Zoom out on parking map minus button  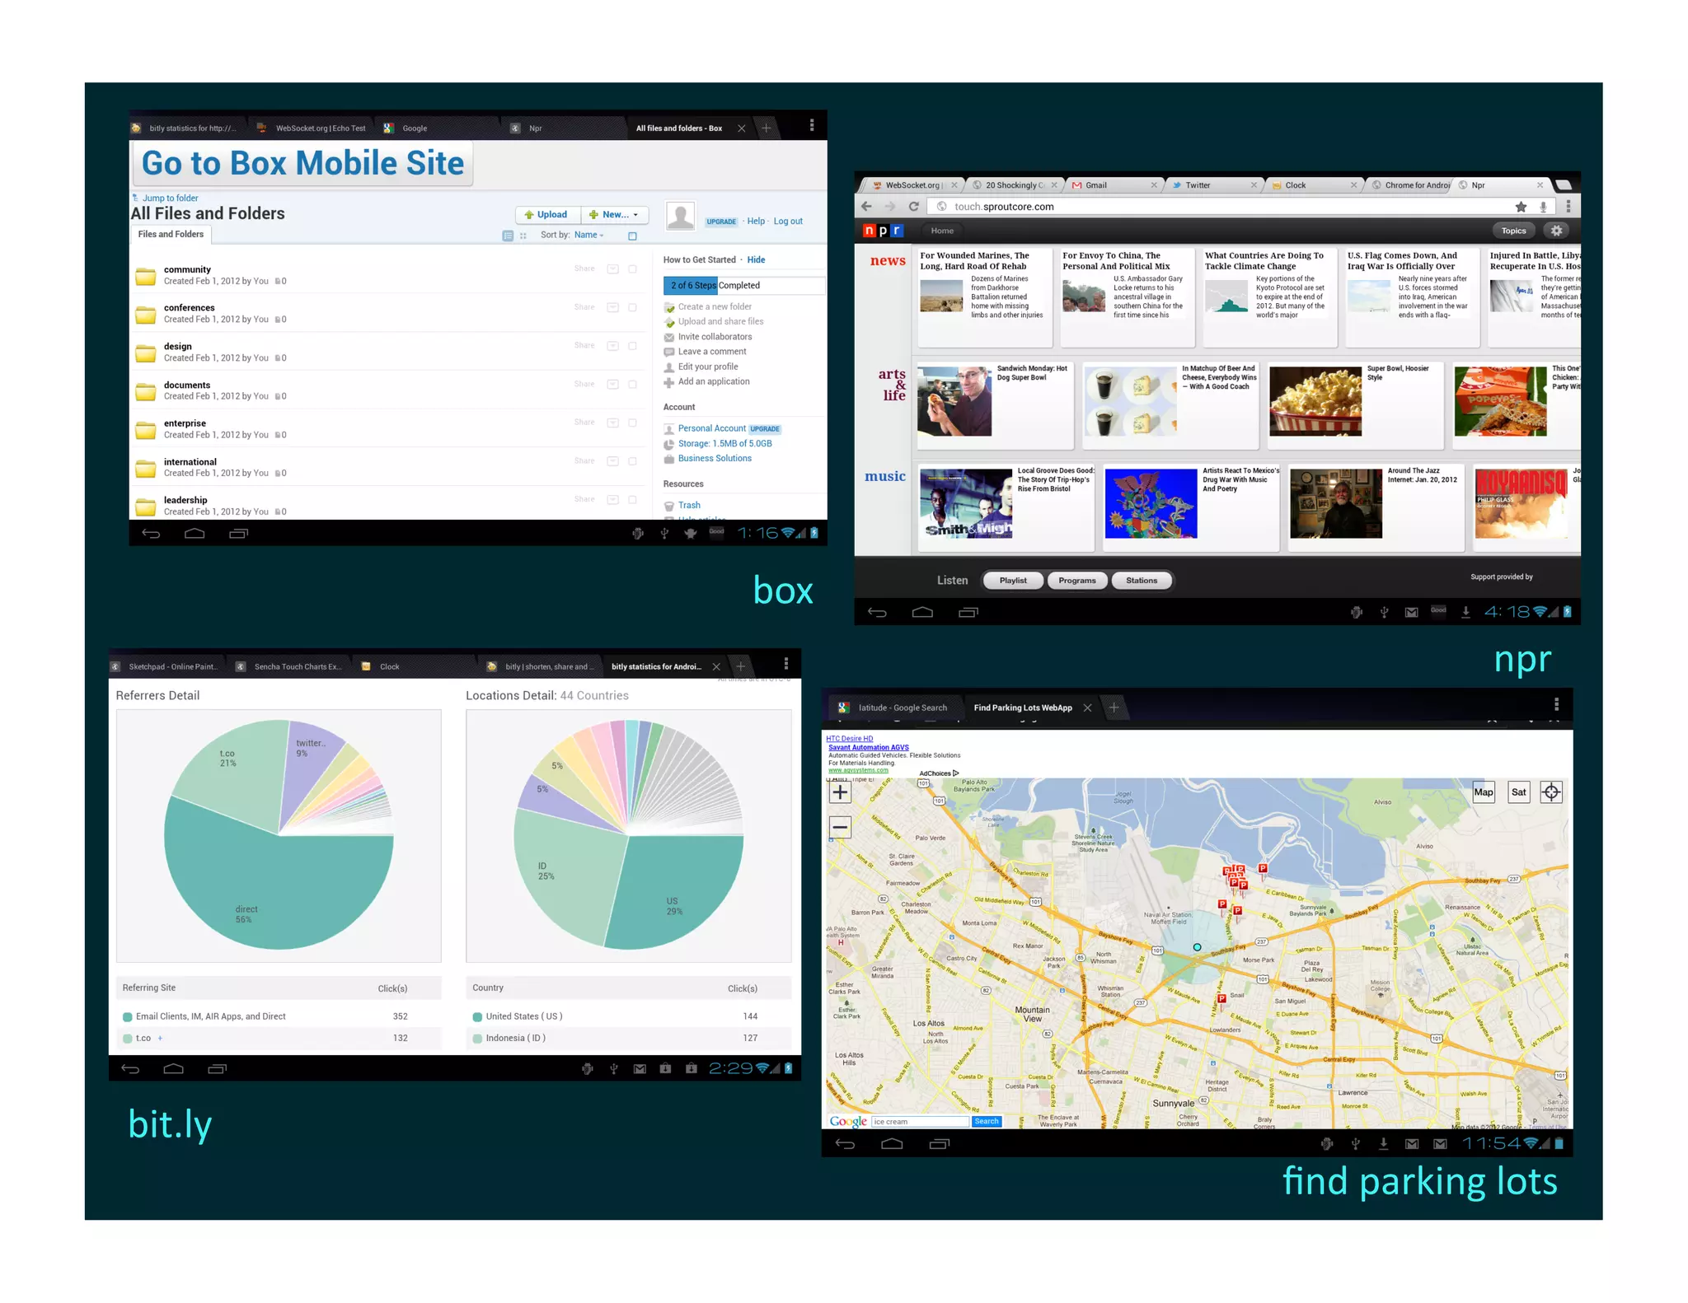tap(840, 827)
